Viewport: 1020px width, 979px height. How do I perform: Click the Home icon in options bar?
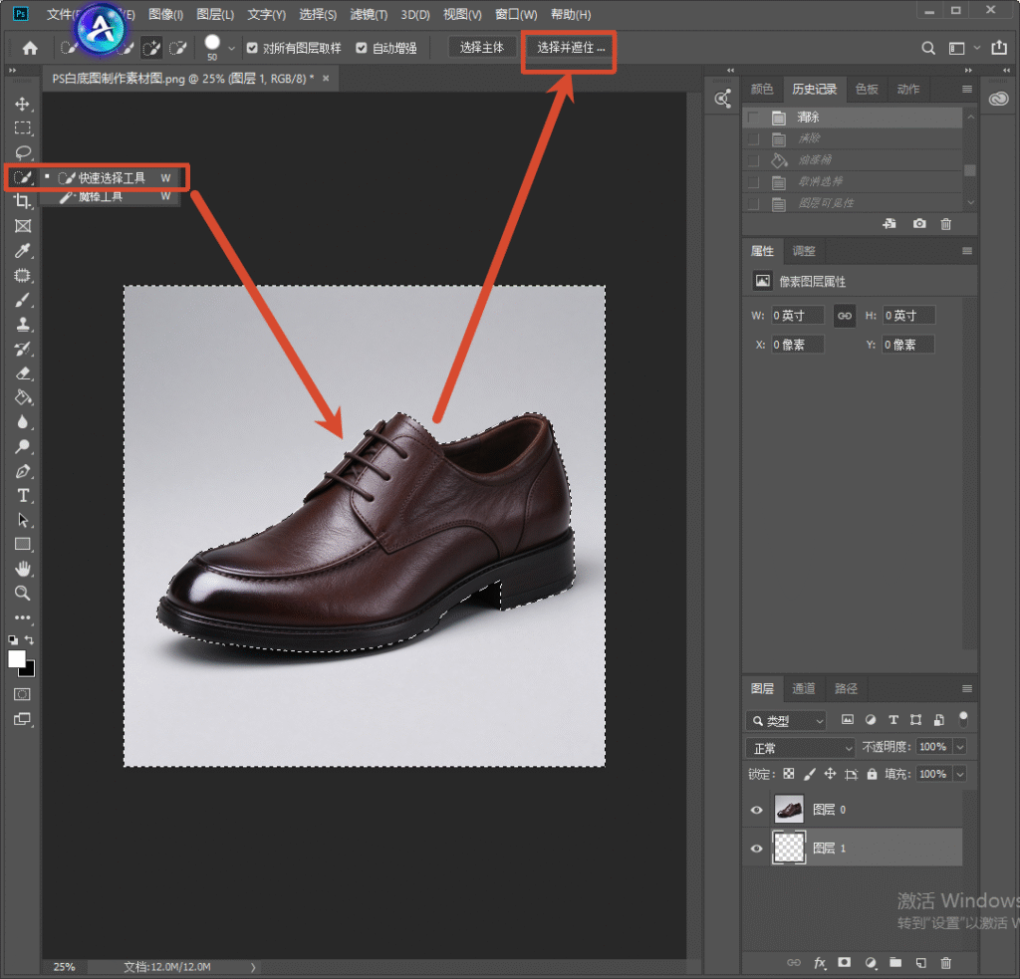point(30,48)
